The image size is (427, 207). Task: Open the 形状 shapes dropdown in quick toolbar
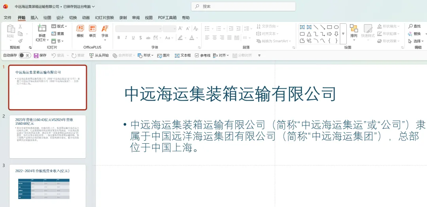(x=145, y=55)
